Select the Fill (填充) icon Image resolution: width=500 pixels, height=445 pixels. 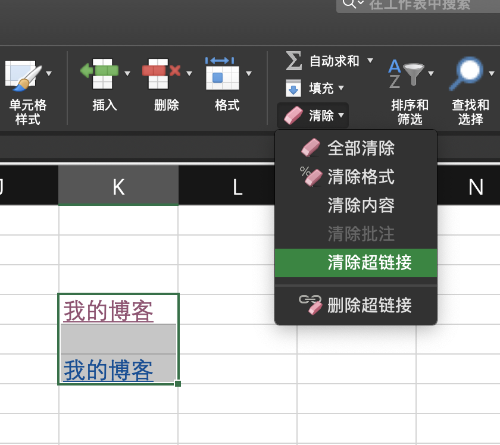[293, 87]
